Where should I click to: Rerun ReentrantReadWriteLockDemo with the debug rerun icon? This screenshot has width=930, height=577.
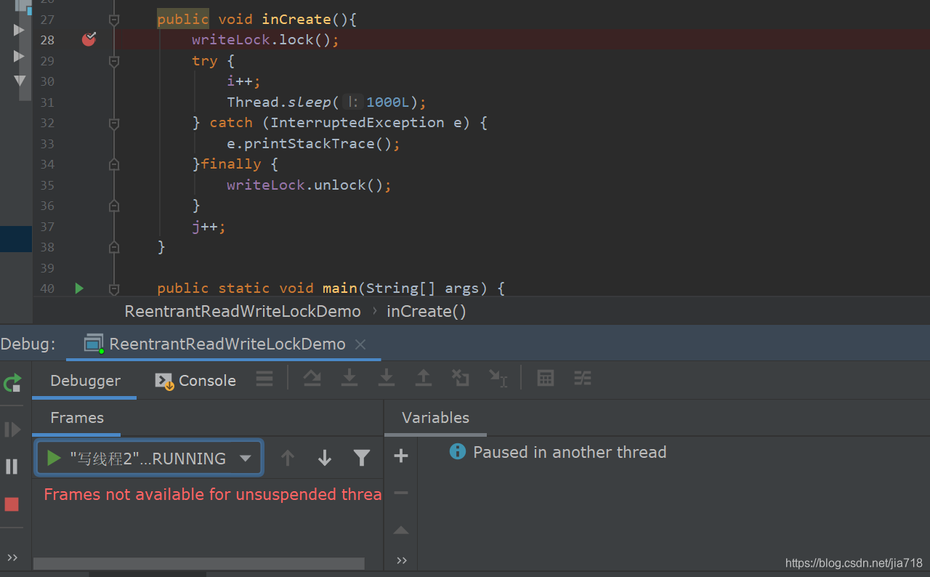click(x=12, y=382)
